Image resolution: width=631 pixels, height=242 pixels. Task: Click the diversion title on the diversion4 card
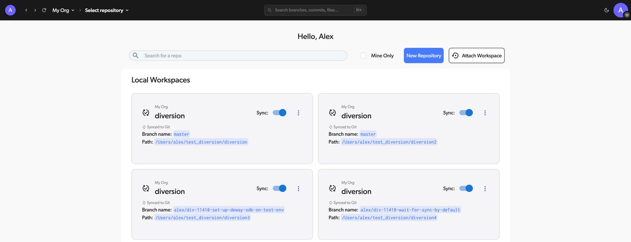tap(356, 191)
